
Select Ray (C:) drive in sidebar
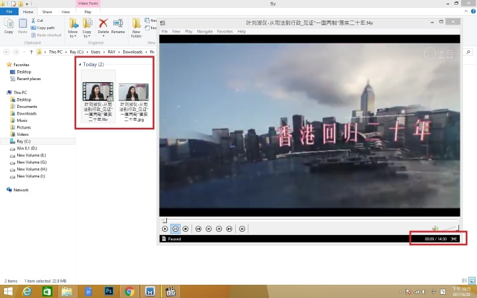pos(23,142)
